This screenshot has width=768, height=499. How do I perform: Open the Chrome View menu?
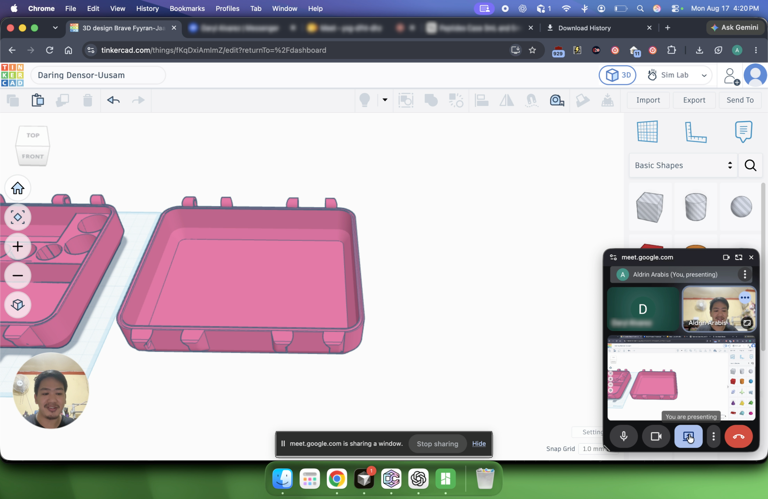pyautogui.click(x=117, y=8)
